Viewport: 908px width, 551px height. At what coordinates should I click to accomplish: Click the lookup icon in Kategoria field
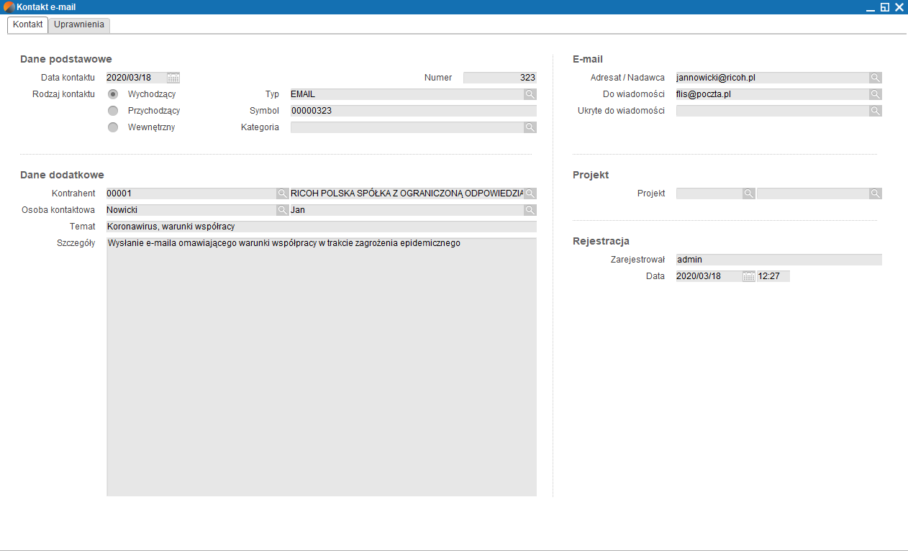(x=530, y=127)
